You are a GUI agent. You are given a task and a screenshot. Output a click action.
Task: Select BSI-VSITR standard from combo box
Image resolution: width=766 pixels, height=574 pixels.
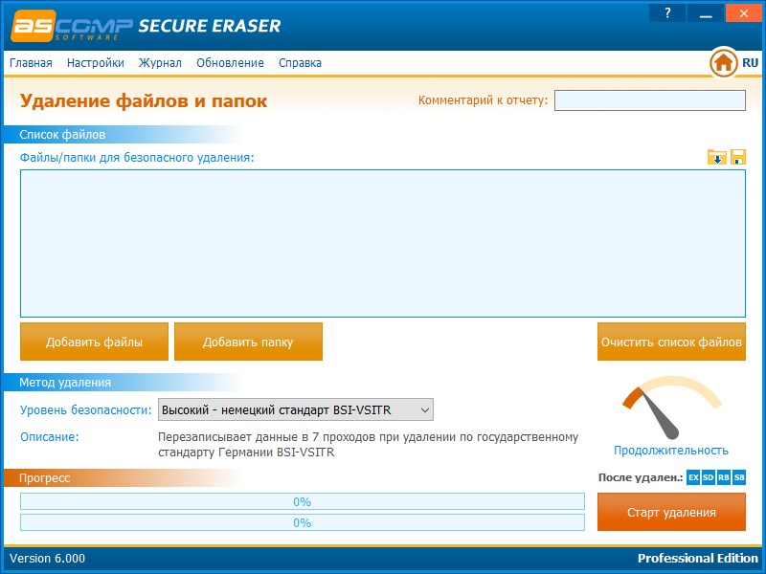(x=287, y=408)
